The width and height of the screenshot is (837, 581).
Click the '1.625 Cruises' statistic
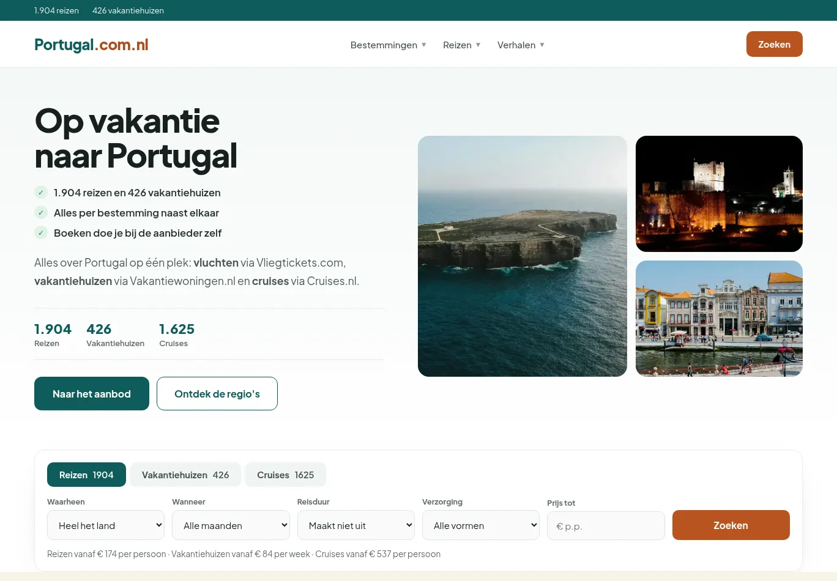click(177, 335)
